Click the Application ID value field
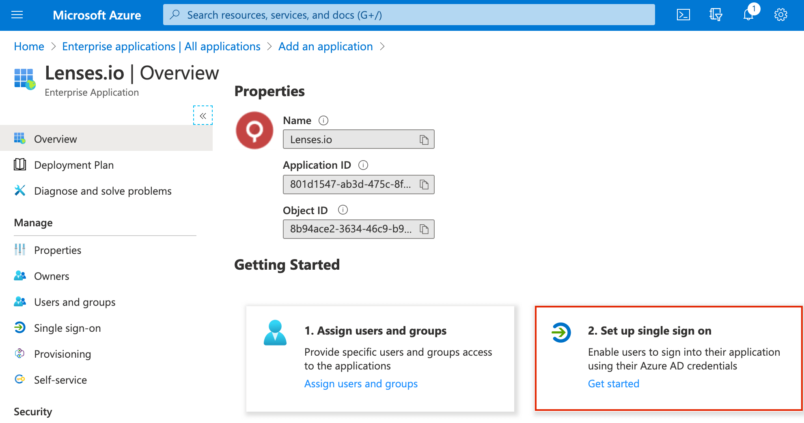The width and height of the screenshot is (804, 423). pyautogui.click(x=359, y=185)
